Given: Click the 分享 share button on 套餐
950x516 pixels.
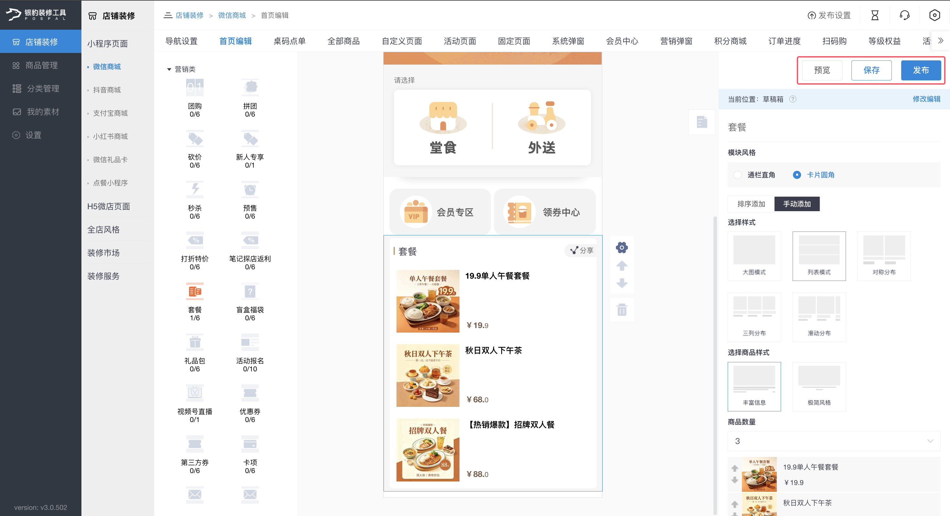Looking at the screenshot, I should coord(582,250).
